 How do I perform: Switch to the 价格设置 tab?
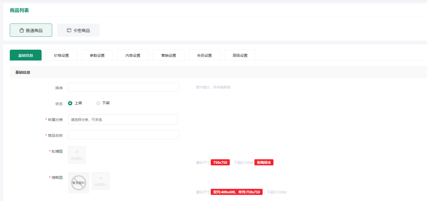pyautogui.click(x=61, y=55)
